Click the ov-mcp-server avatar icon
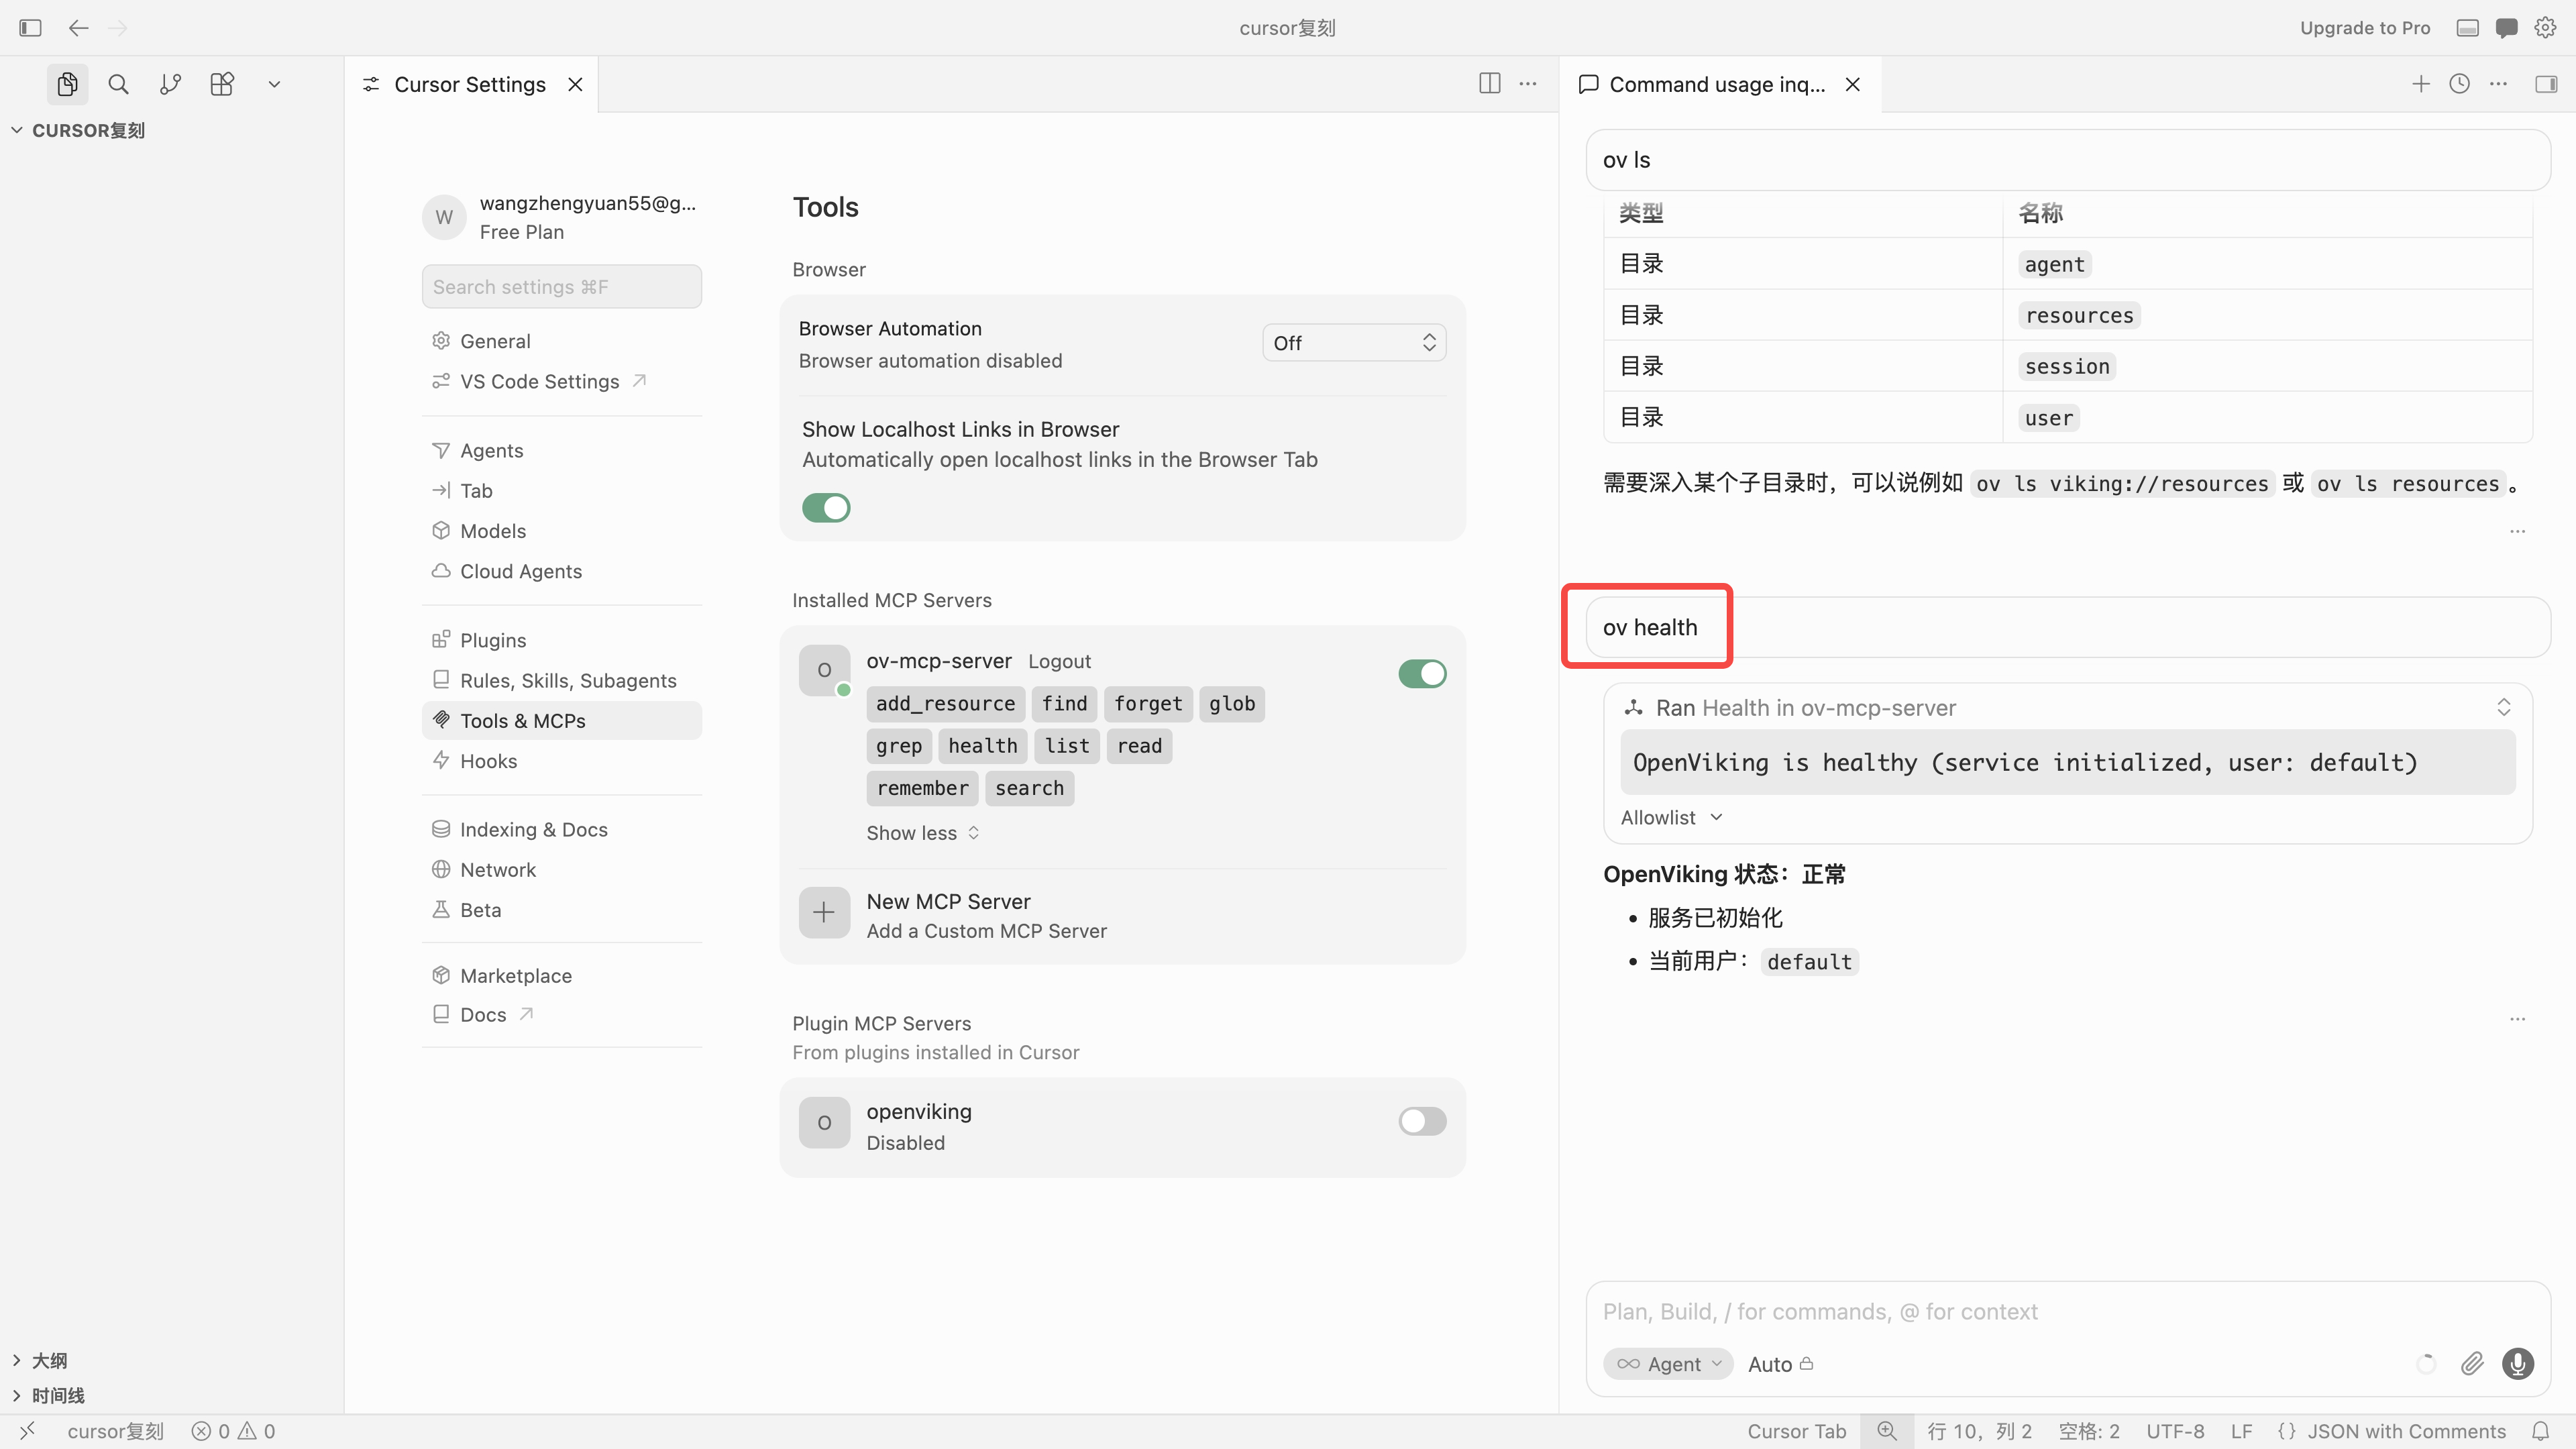This screenshot has height=1449, width=2576. tap(824, 670)
